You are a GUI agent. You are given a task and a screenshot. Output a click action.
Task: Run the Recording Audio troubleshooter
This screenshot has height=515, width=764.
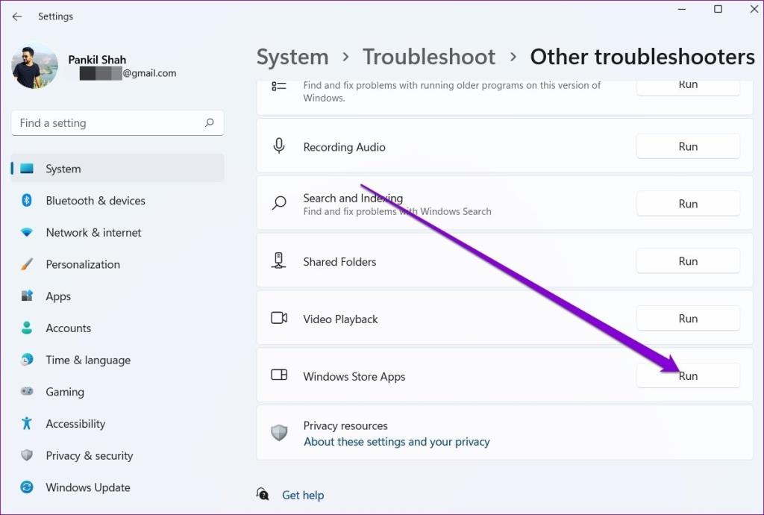[x=687, y=147]
